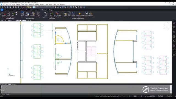This screenshot has height=99, width=176.
Task: Click the Simplify tool icon
Action: coord(73,13)
